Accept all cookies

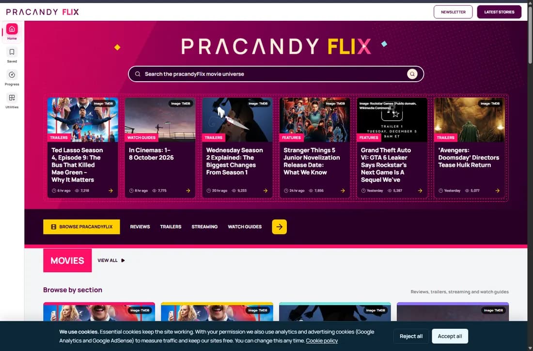tap(450, 336)
